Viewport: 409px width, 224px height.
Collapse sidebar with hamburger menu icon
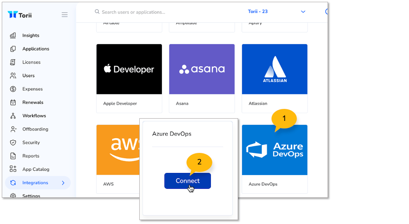point(65,15)
